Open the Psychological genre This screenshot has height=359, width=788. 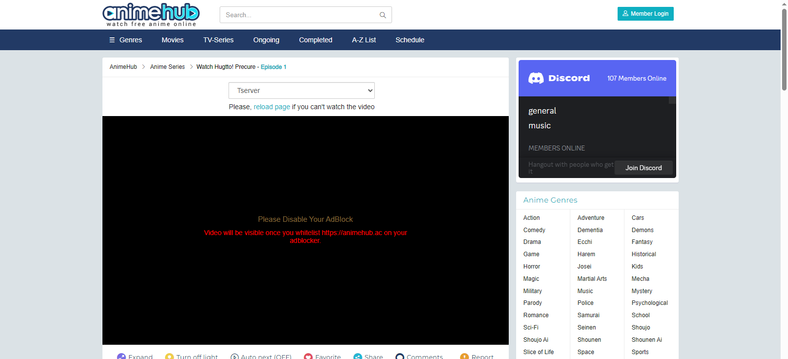click(x=650, y=303)
